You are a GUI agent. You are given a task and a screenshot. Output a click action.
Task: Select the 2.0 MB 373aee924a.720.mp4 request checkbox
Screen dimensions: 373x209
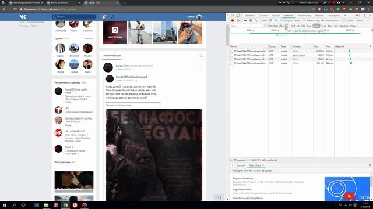[x=232, y=63]
